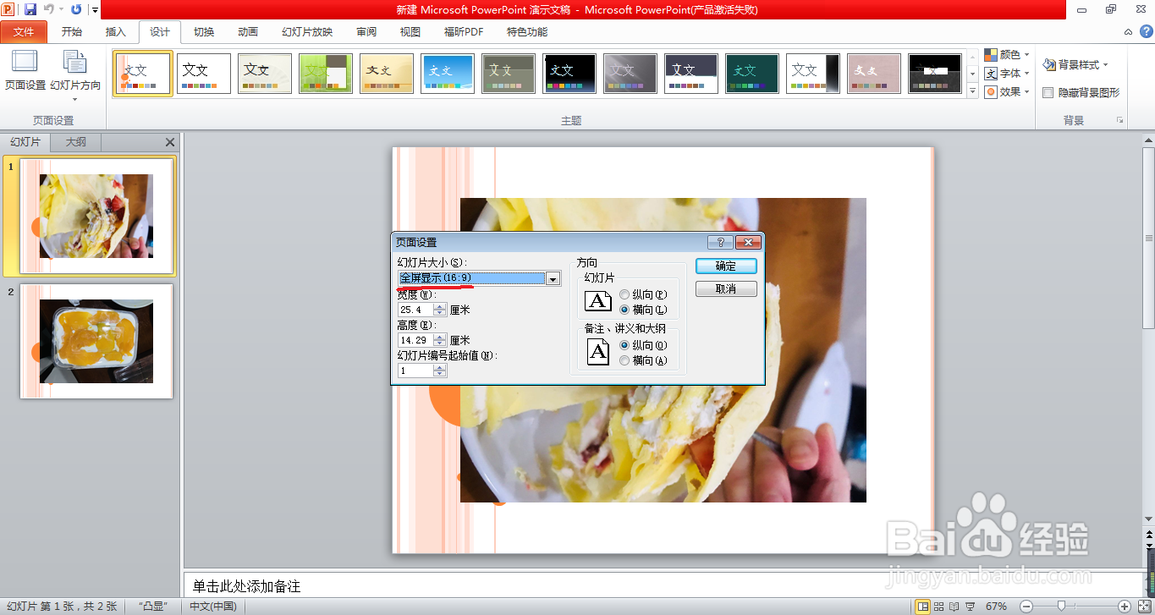Increase 宽度 with spinner up arrow
The height and width of the screenshot is (615, 1155).
(x=439, y=306)
